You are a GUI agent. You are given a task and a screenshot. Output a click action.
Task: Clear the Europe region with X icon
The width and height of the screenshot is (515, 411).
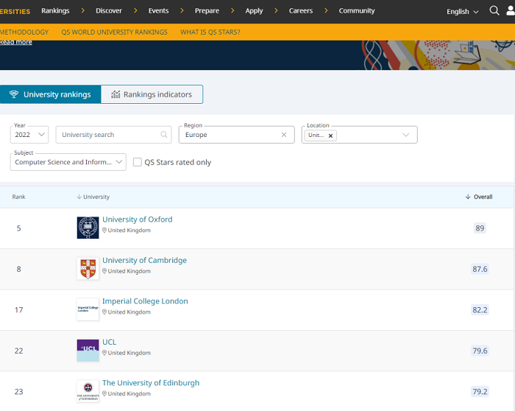[x=284, y=135]
